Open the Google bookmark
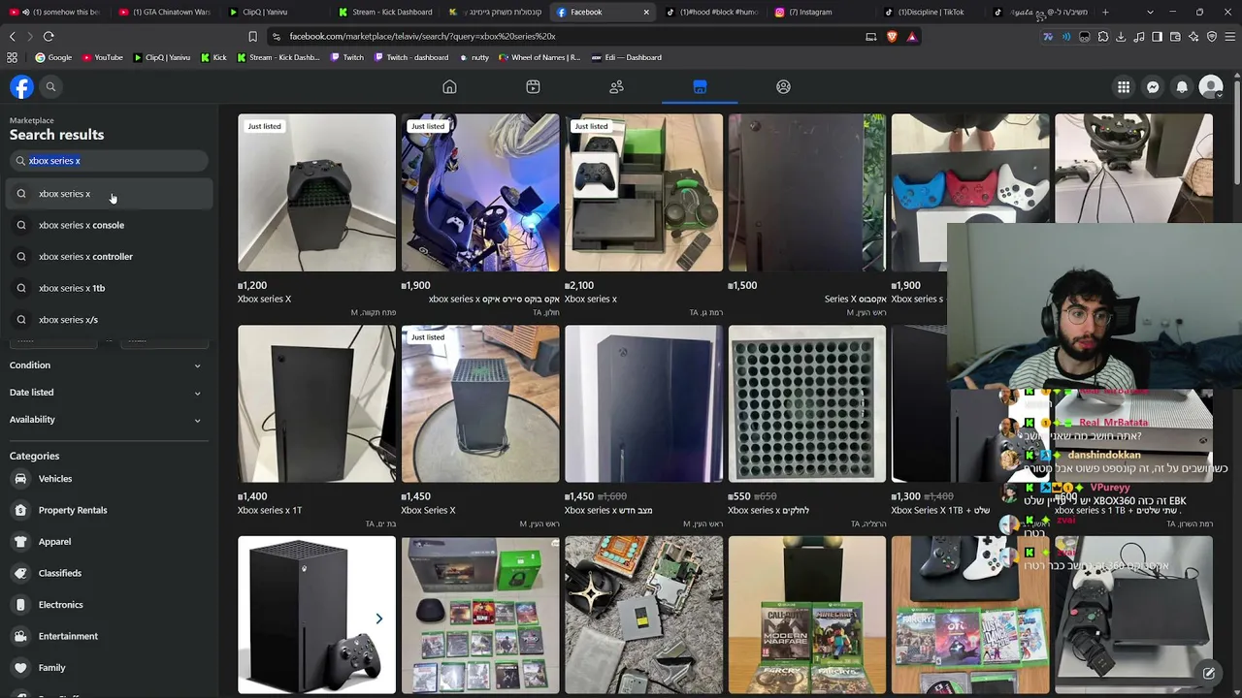This screenshot has height=698, width=1242. 53,57
